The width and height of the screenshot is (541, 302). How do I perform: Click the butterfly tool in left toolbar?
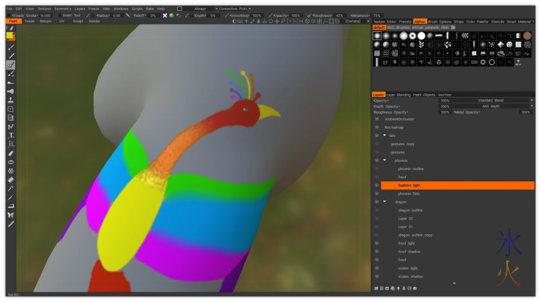[x=11, y=215]
